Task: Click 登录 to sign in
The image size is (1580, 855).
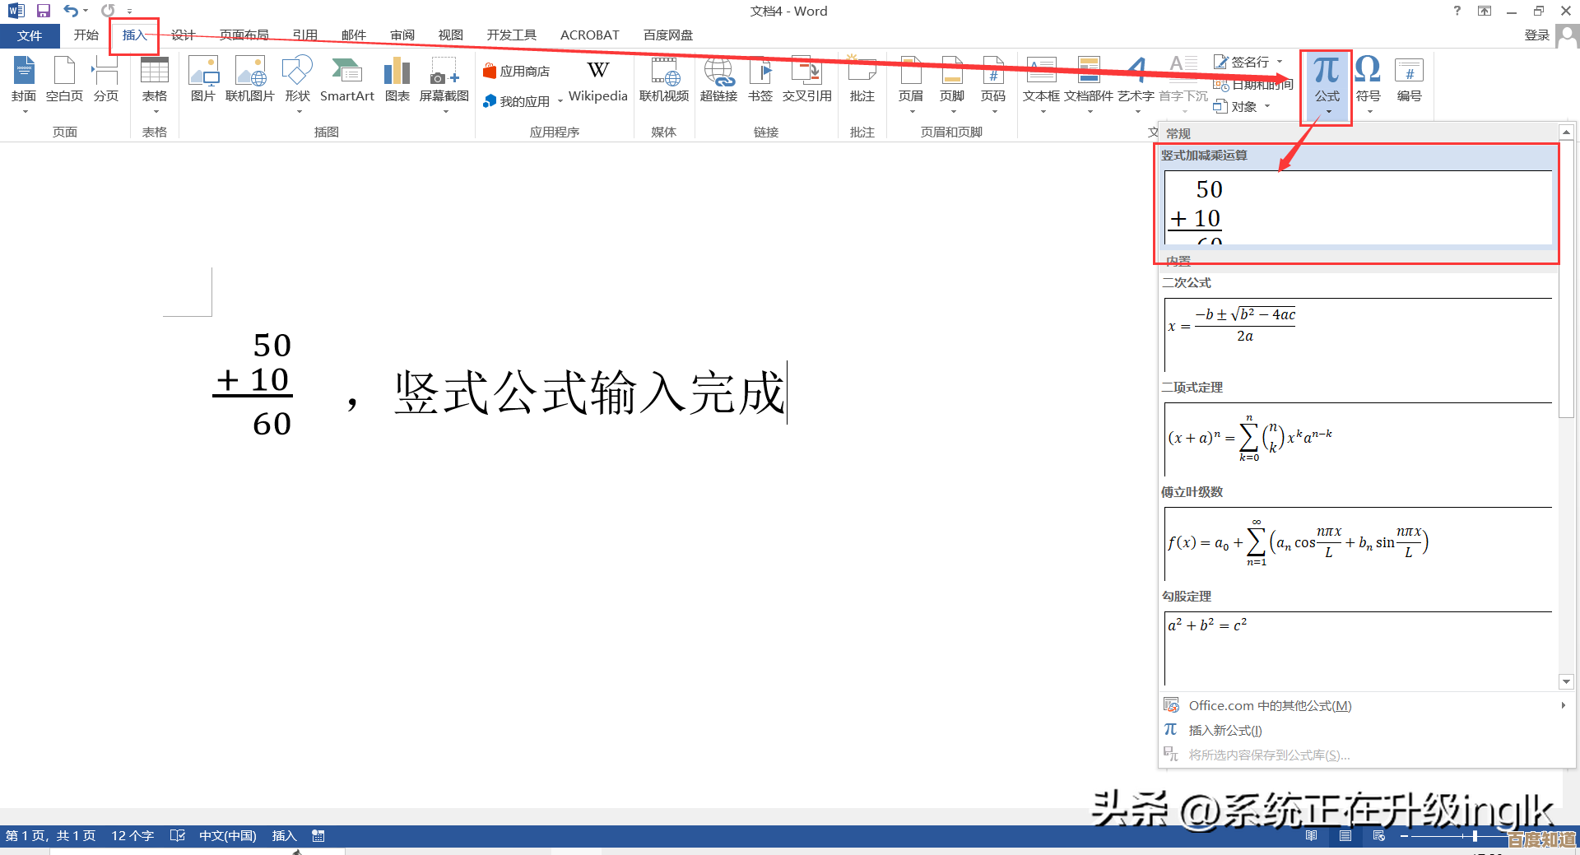Action: (x=1536, y=35)
